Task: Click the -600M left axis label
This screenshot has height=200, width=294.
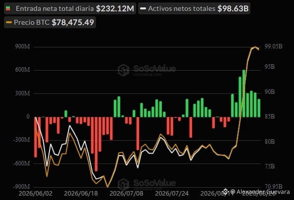Action: (x=21, y=163)
